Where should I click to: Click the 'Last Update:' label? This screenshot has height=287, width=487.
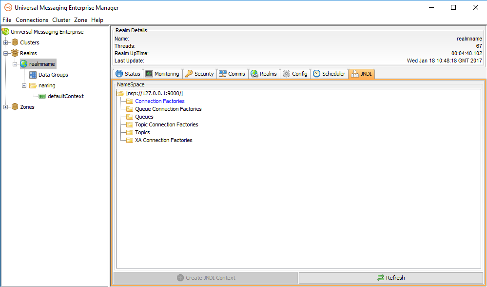pyautogui.click(x=129, y=61)
